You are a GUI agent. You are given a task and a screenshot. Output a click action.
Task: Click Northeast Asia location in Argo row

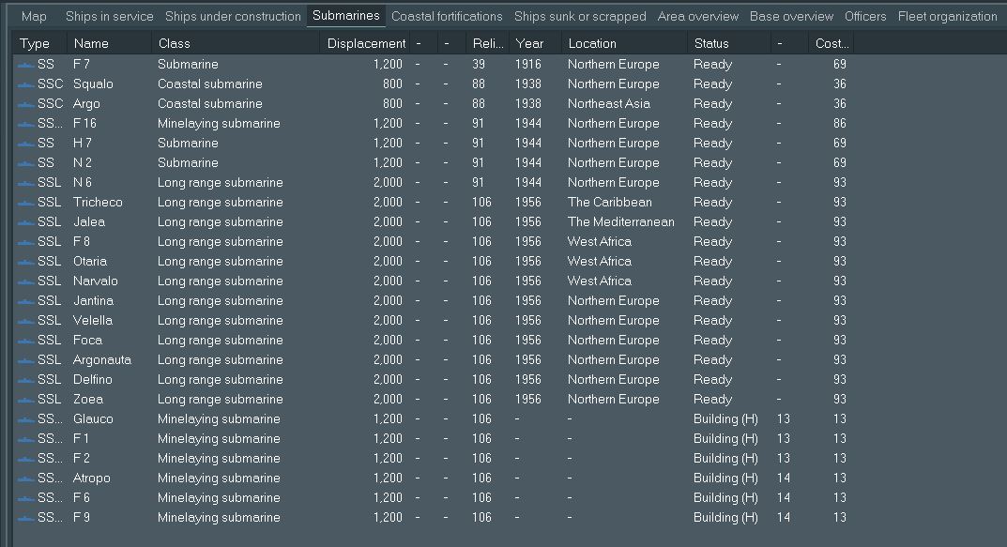point(608,103)
